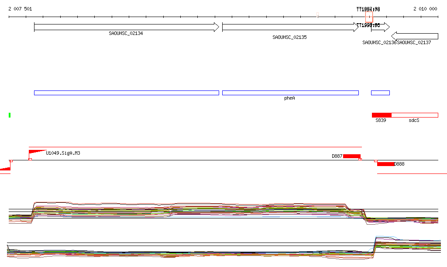Click the pheA annotation box
447x267 pixels.
click(290, 93)
